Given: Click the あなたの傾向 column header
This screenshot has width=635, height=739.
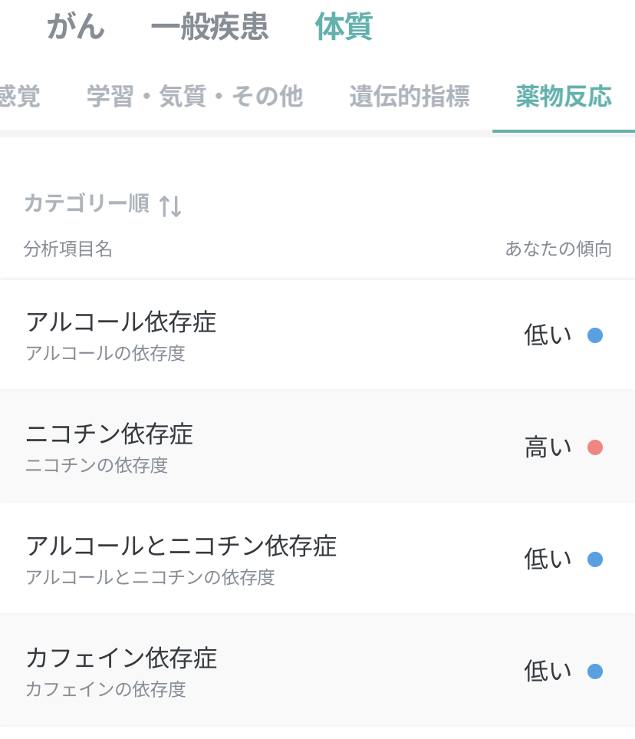Looking at the screenshot, I should (558, 249).
